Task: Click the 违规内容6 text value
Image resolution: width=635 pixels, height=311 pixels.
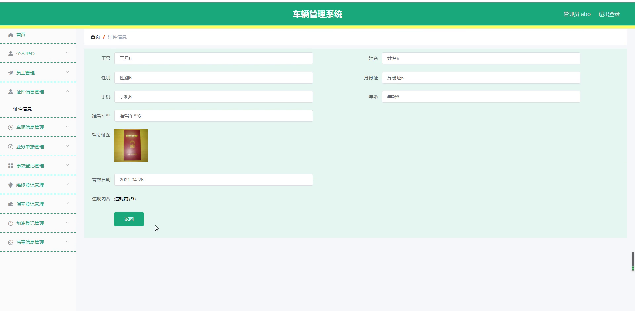Action: (125, 199)
